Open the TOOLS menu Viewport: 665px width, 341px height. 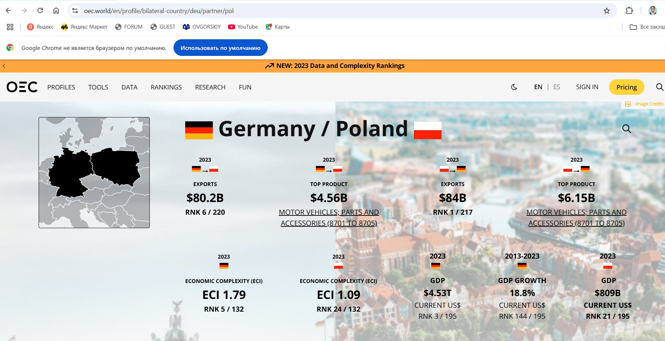98,87
